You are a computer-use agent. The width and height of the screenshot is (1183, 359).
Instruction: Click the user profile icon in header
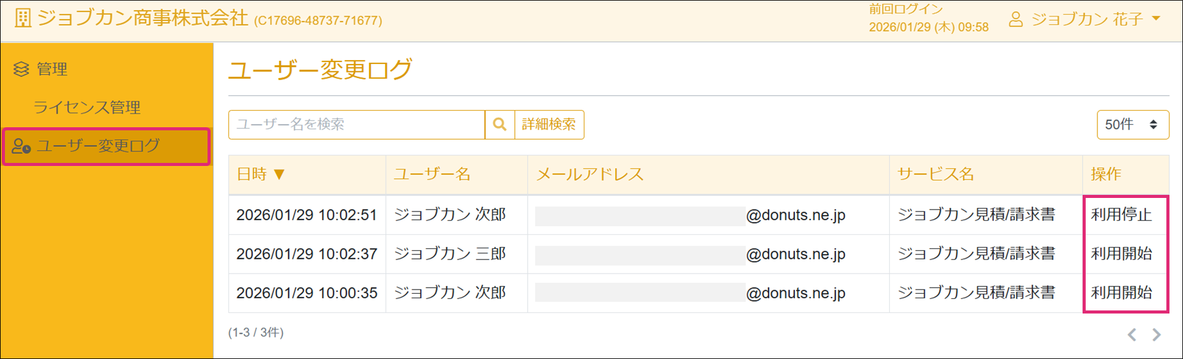(x=1015, y=20)
